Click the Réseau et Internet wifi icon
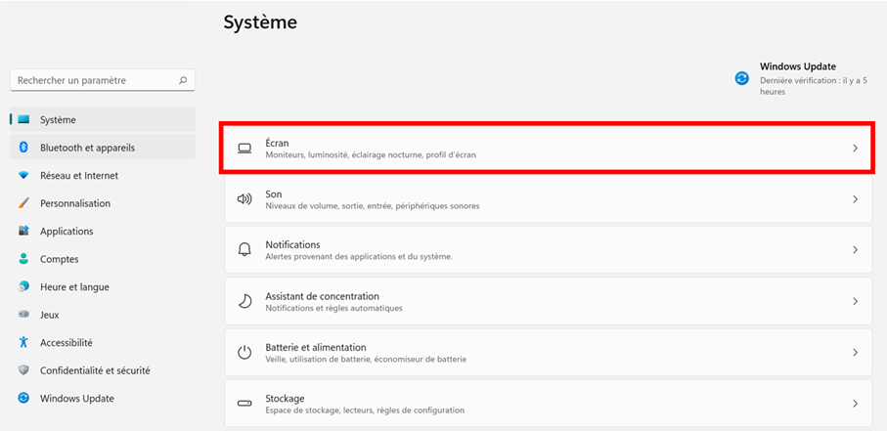 23,176
